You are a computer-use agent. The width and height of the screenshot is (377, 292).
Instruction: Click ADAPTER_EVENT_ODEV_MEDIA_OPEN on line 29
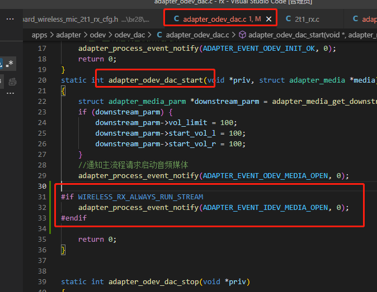[x=265, y=176]
